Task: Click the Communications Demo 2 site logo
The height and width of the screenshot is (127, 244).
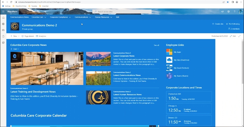Action: 15,26
